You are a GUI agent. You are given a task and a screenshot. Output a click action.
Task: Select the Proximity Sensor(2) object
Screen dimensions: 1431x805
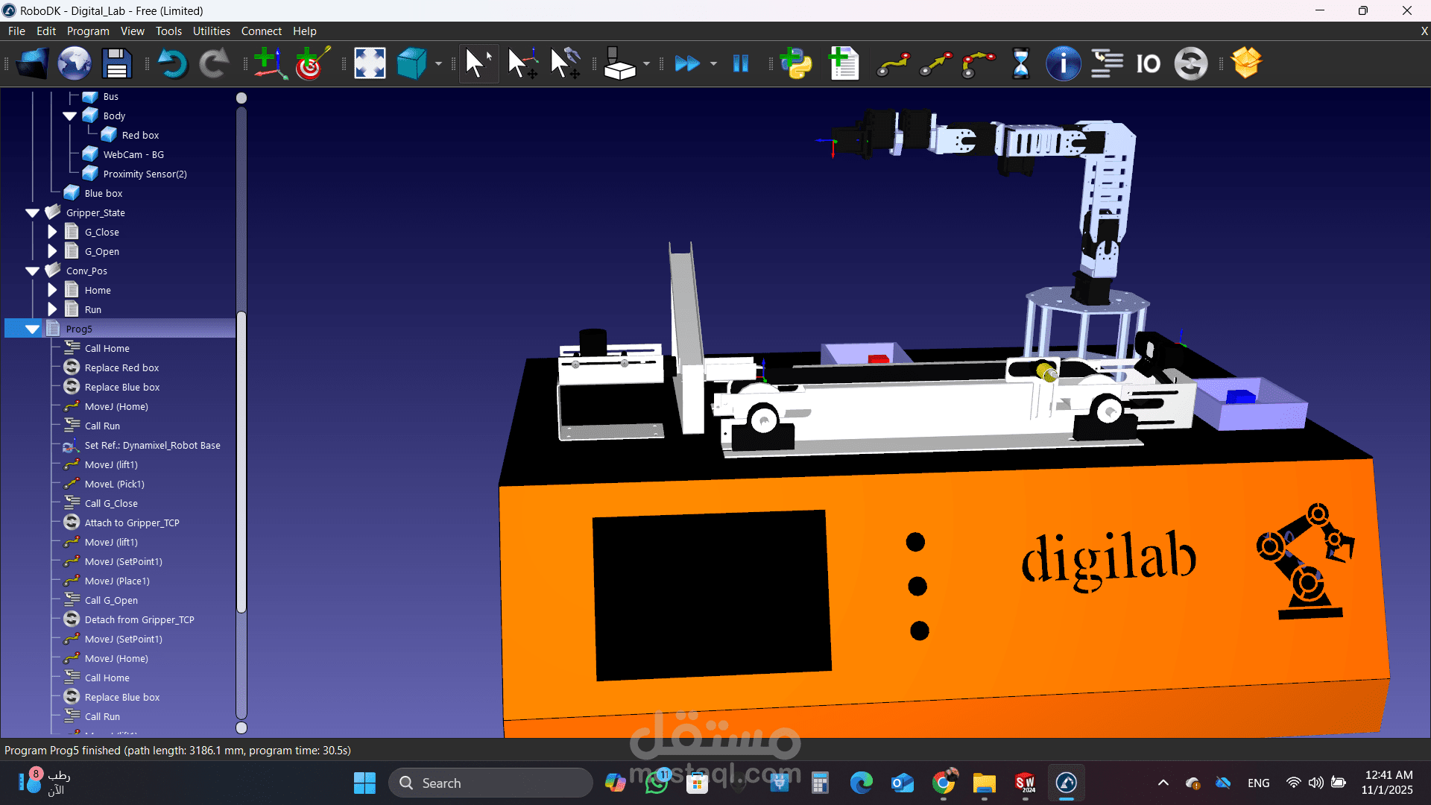(x=145, y=174)
